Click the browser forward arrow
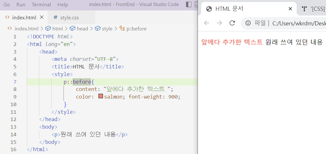The width and height of the screenshot is (326, 154). (219, 23)
